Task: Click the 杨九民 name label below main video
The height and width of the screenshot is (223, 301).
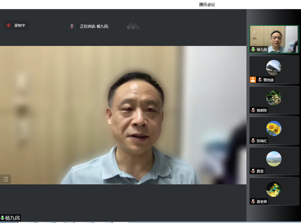Action: pos(12,218)
